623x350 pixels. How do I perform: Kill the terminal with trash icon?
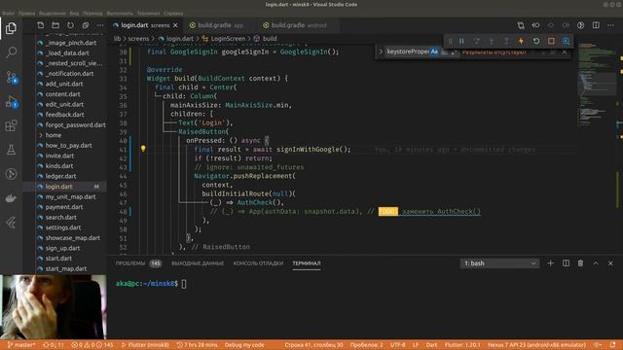580,263
